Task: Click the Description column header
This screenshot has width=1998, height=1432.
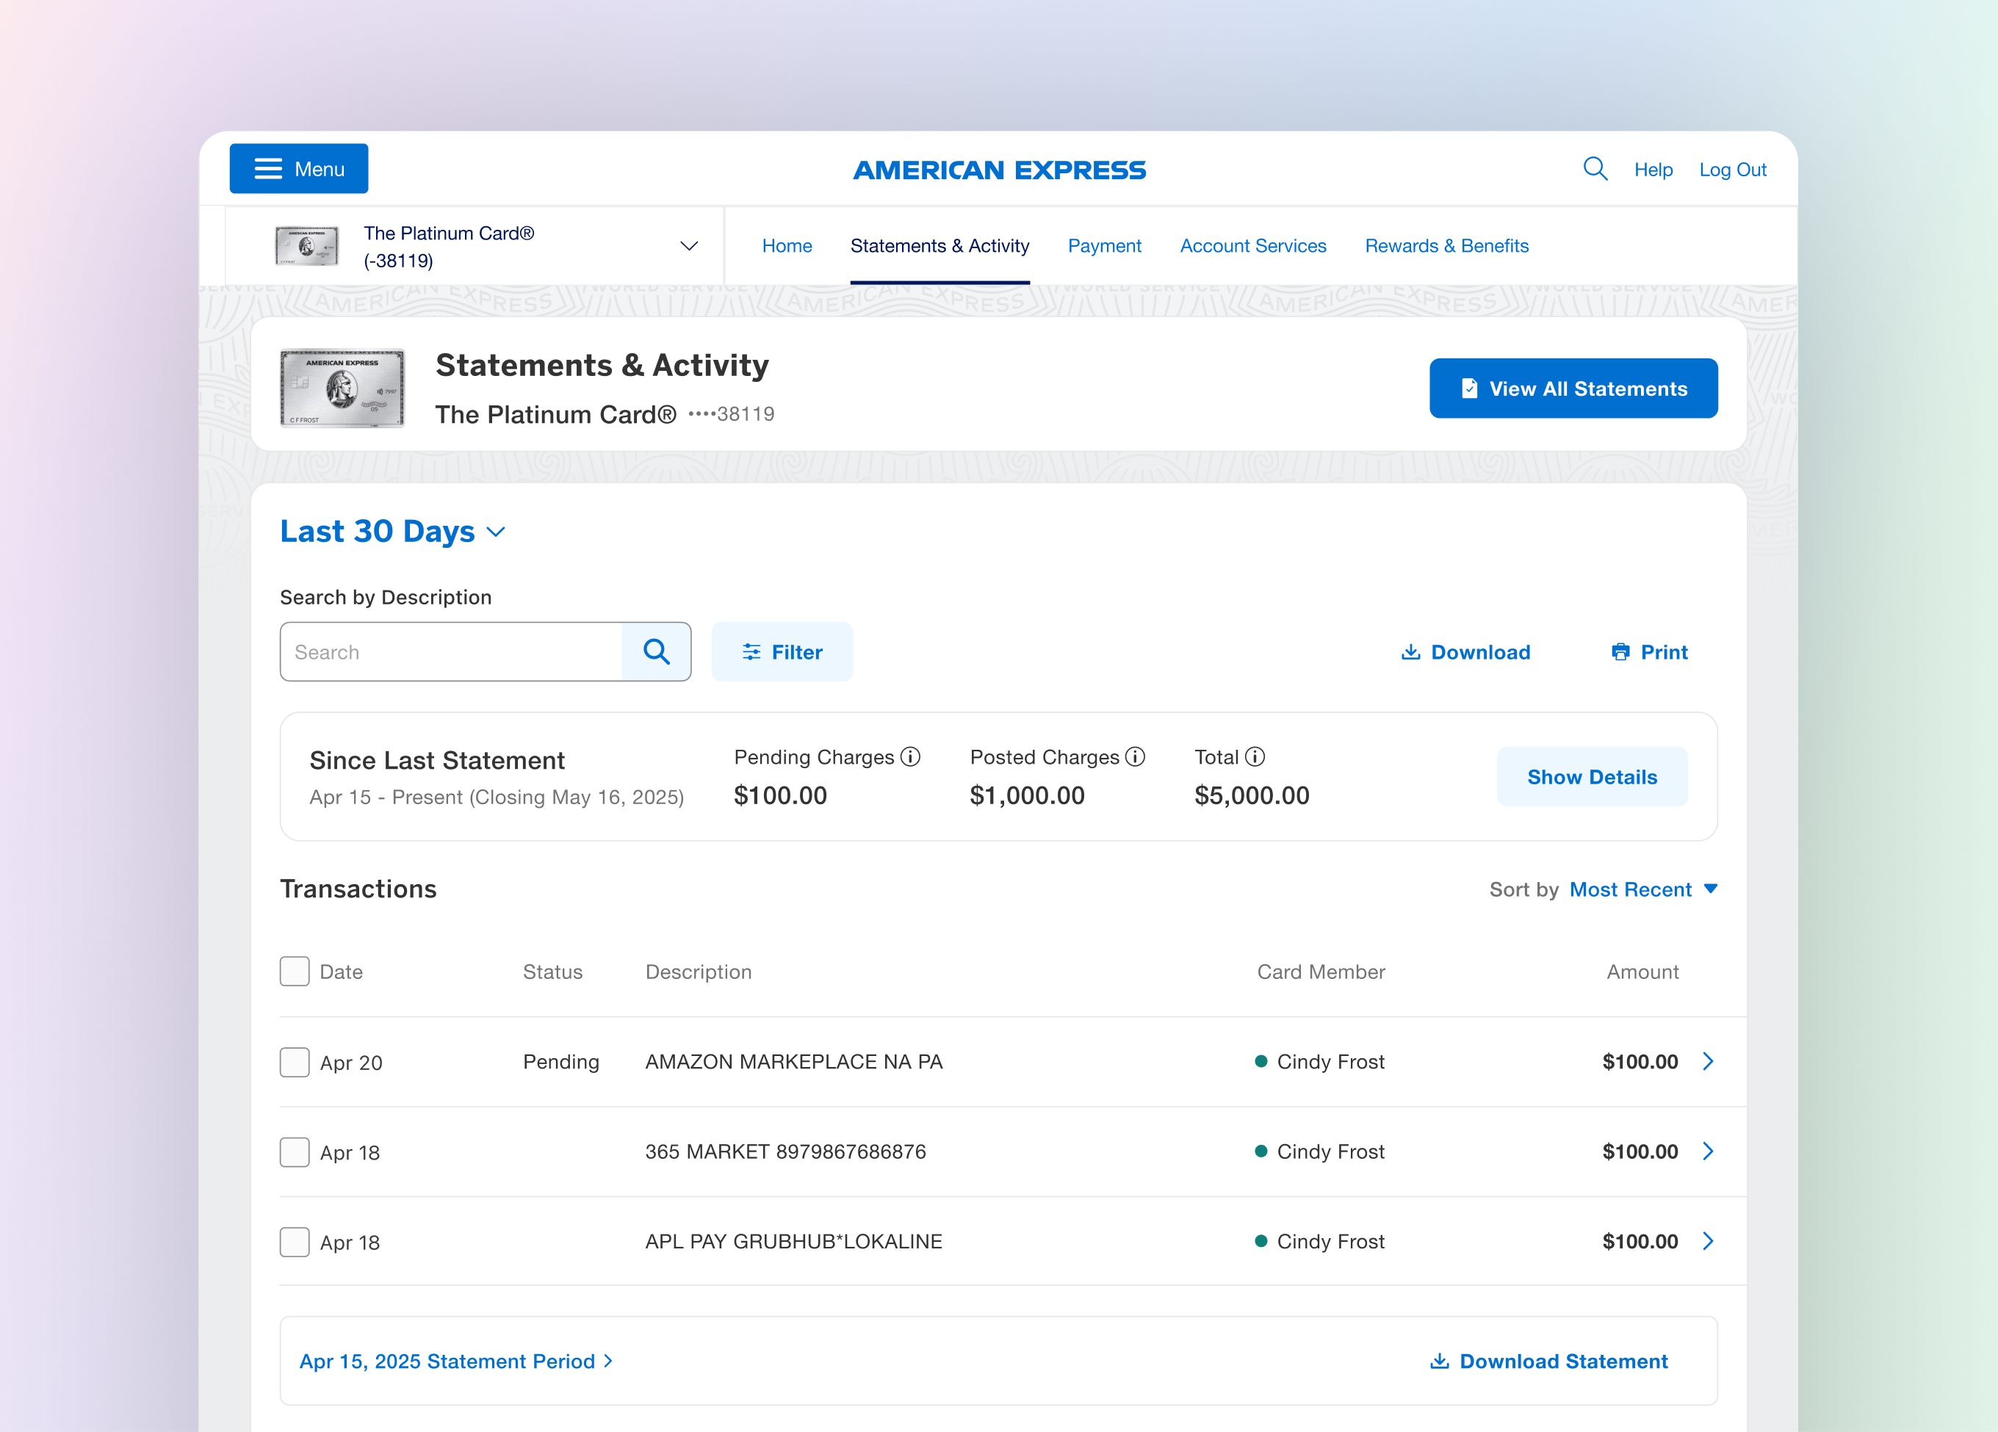Action: click(699, 972)
